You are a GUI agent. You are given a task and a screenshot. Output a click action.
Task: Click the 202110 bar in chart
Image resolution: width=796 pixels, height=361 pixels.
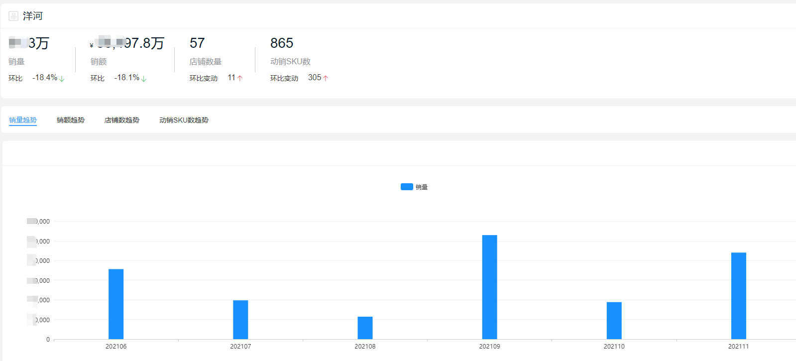(x=614, y=320)
